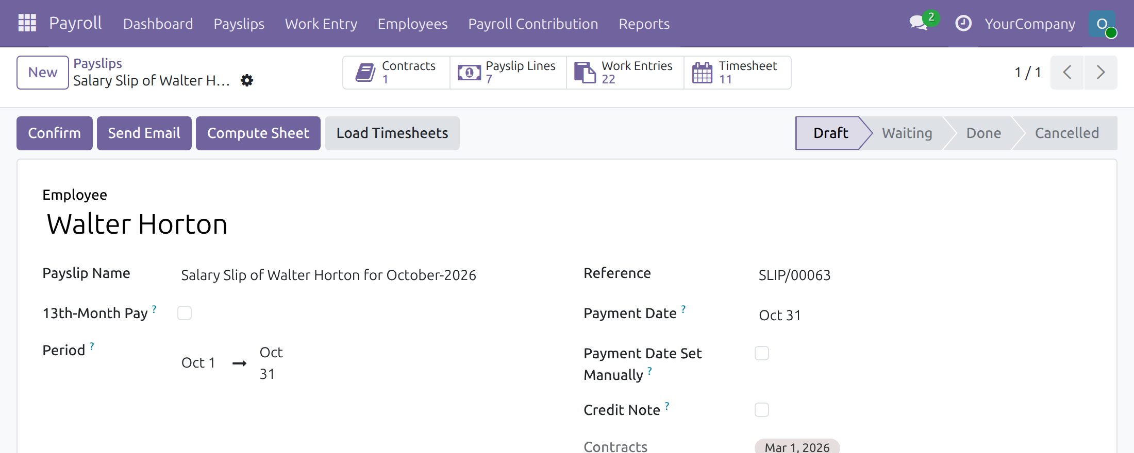Open Timesheet smart button
This screenshot has width=1134, height=453.
pos(737,73)
